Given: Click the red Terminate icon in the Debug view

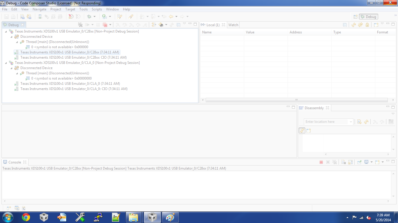Looking at the screenshot, I should pos(105,25).
